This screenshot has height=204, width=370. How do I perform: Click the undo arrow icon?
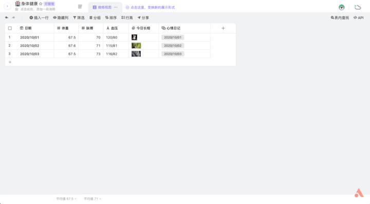coord(7,17)
